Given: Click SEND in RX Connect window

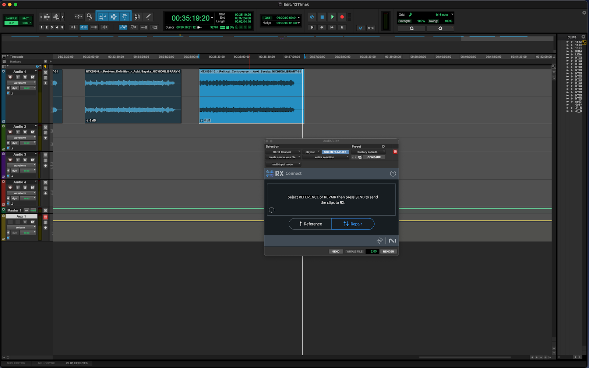Looking at the screenshot, I should tap(336, 252).
